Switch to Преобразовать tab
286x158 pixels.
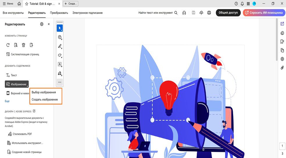pos(59,13)
